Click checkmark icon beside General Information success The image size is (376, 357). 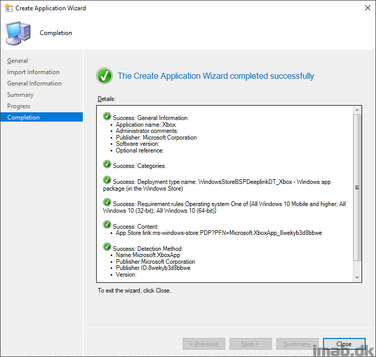(x=107, y=116)
